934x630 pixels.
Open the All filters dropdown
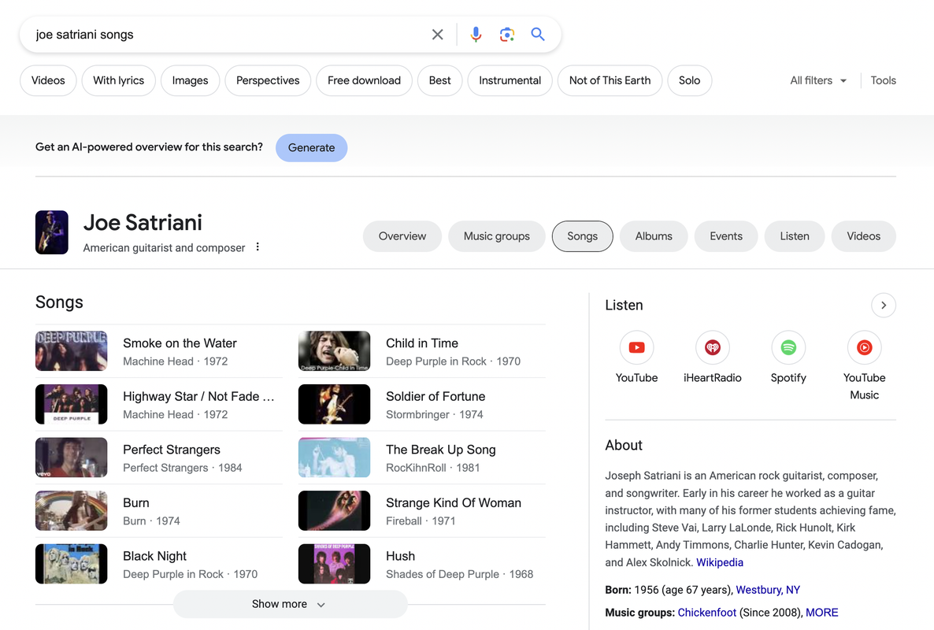point(818,80)
